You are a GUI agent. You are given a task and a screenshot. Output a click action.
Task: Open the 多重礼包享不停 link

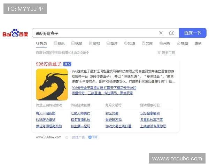(x=152, y=120)
